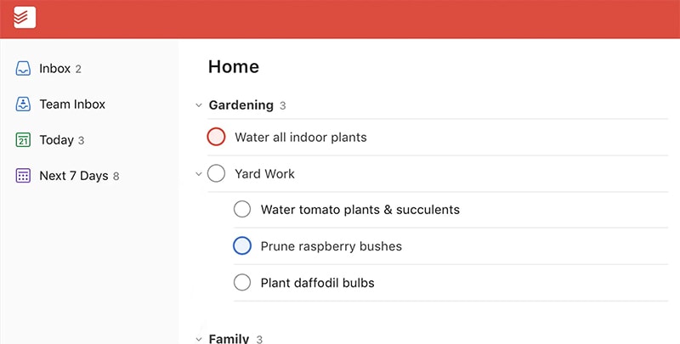This screenshot has height=344, width=680.
Task: Collapse the Gardening section chevron
Action: pos(199,105)
